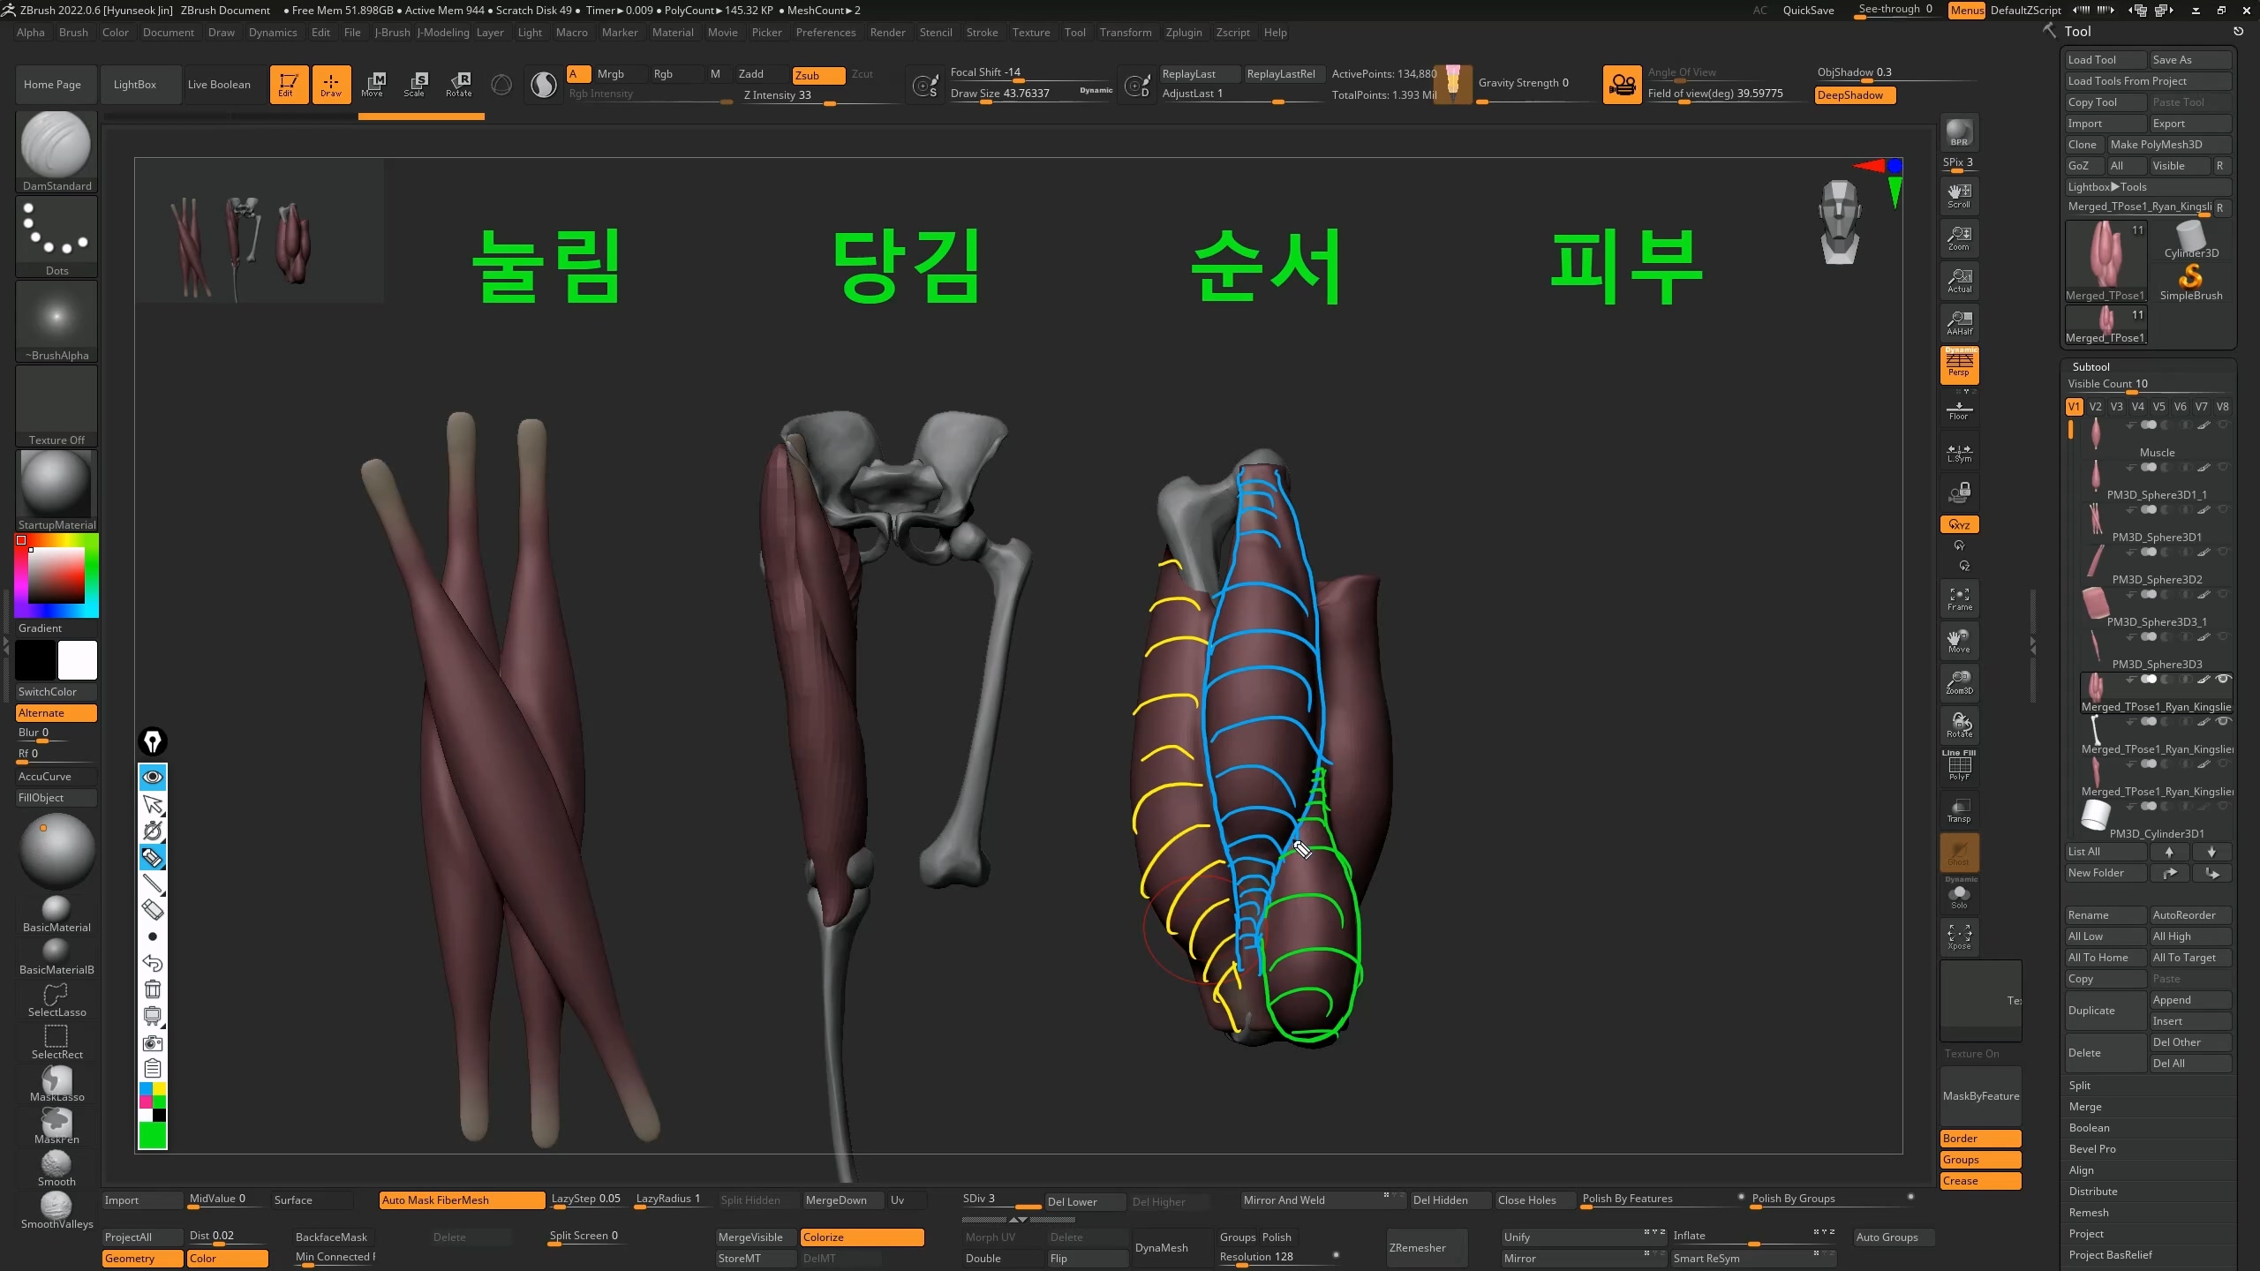The image size is (2260, 1271).
Task: Expand the Boolean subtool section
Action: pos(2089,1128)
